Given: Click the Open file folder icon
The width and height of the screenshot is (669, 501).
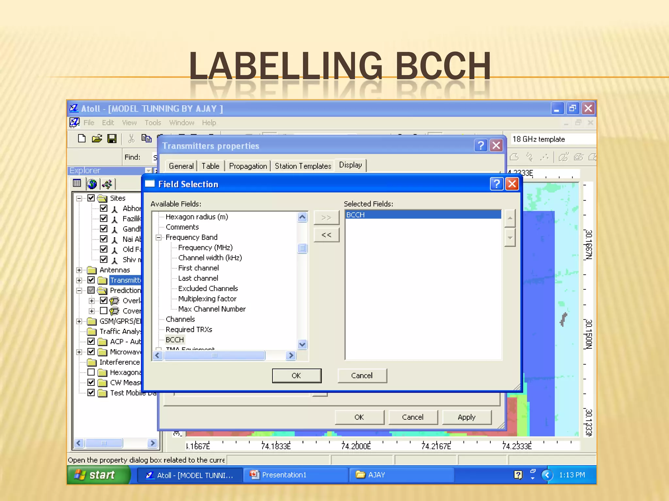Looking at the screenshot, I should pyautogui.click(x=97, y=139).
